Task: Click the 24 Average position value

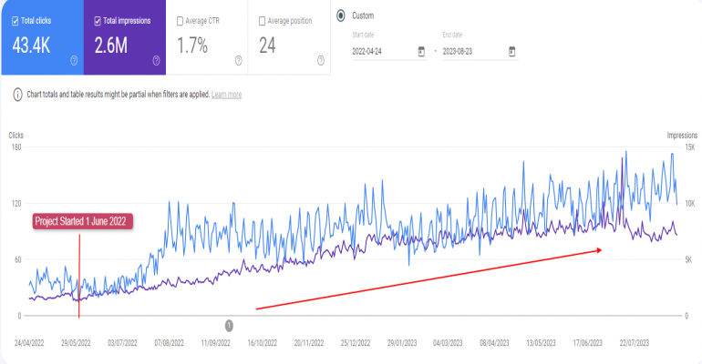Action: pyautogui.click(x=268, y=44)
